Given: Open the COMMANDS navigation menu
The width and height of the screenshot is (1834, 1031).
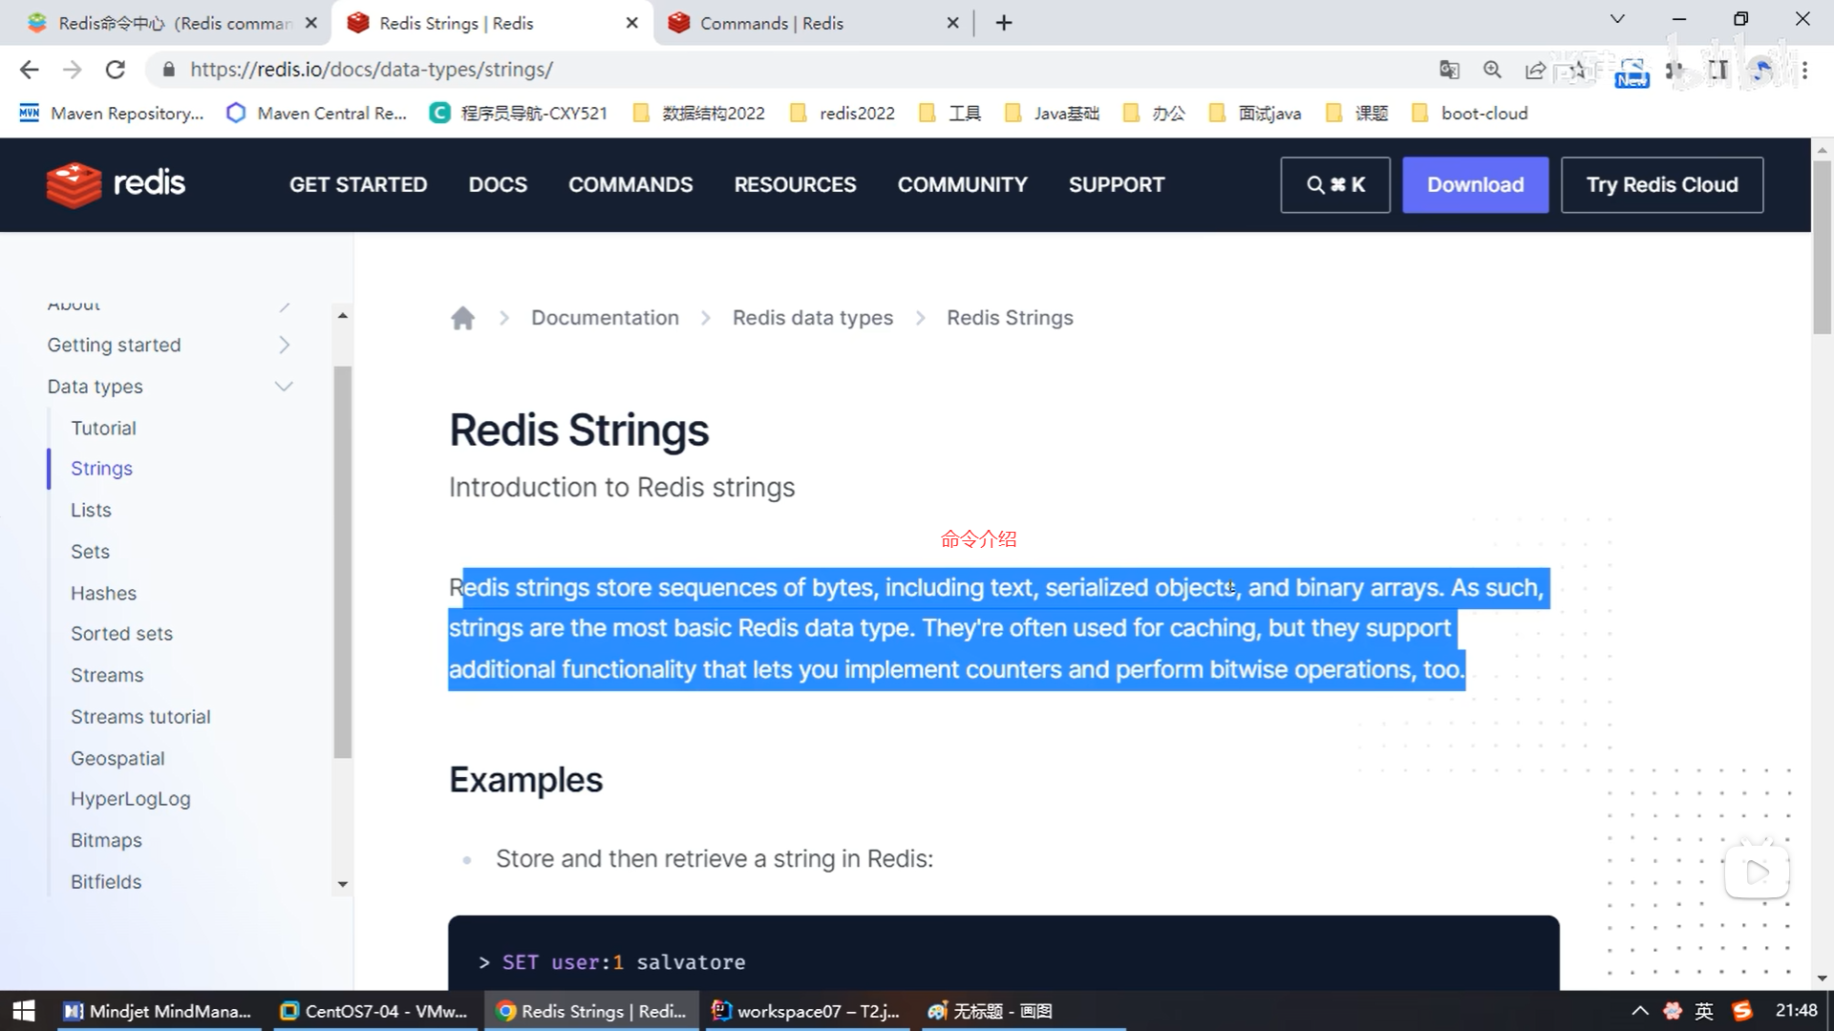Looking at the screenshot, I should [630, 185].
